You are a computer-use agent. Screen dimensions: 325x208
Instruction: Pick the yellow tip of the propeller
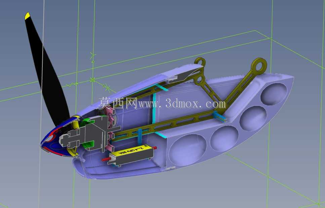point(27,16)
